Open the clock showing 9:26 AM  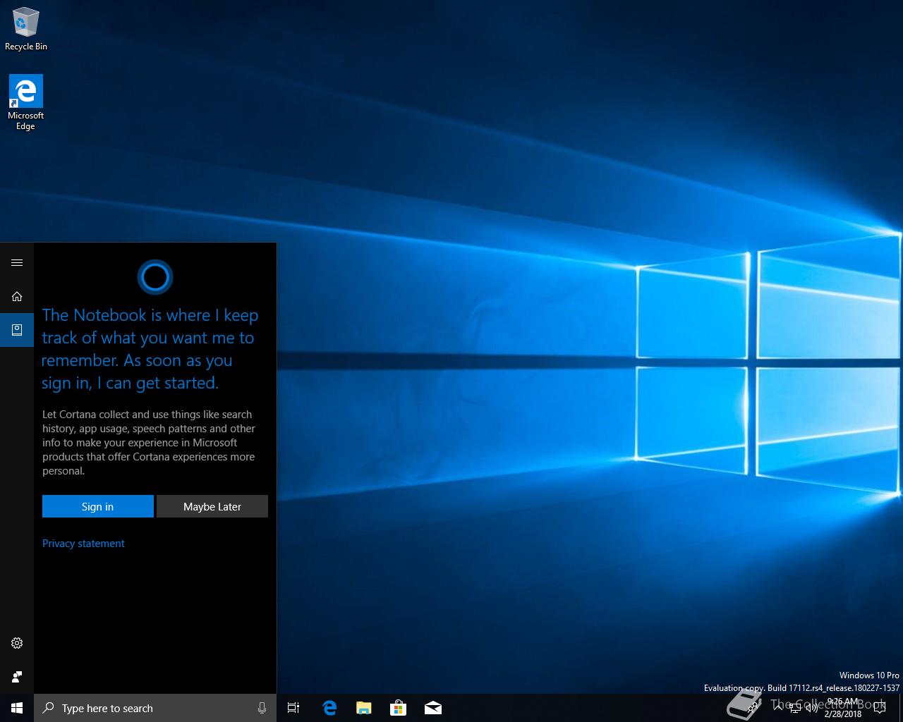point(843,708)
